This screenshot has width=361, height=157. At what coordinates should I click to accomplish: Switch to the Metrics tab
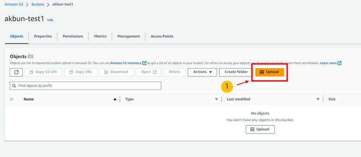click(100, 36)
